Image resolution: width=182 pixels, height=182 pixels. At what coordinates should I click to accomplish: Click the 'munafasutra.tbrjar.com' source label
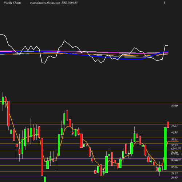coord(45,3)
